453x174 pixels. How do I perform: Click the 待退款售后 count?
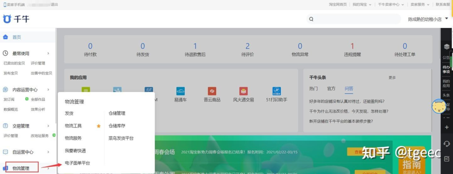coord(195,46)
